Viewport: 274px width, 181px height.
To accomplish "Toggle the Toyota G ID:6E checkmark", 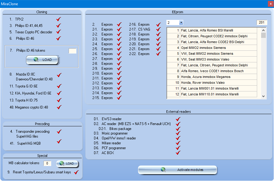I will [x=59, y=86].
